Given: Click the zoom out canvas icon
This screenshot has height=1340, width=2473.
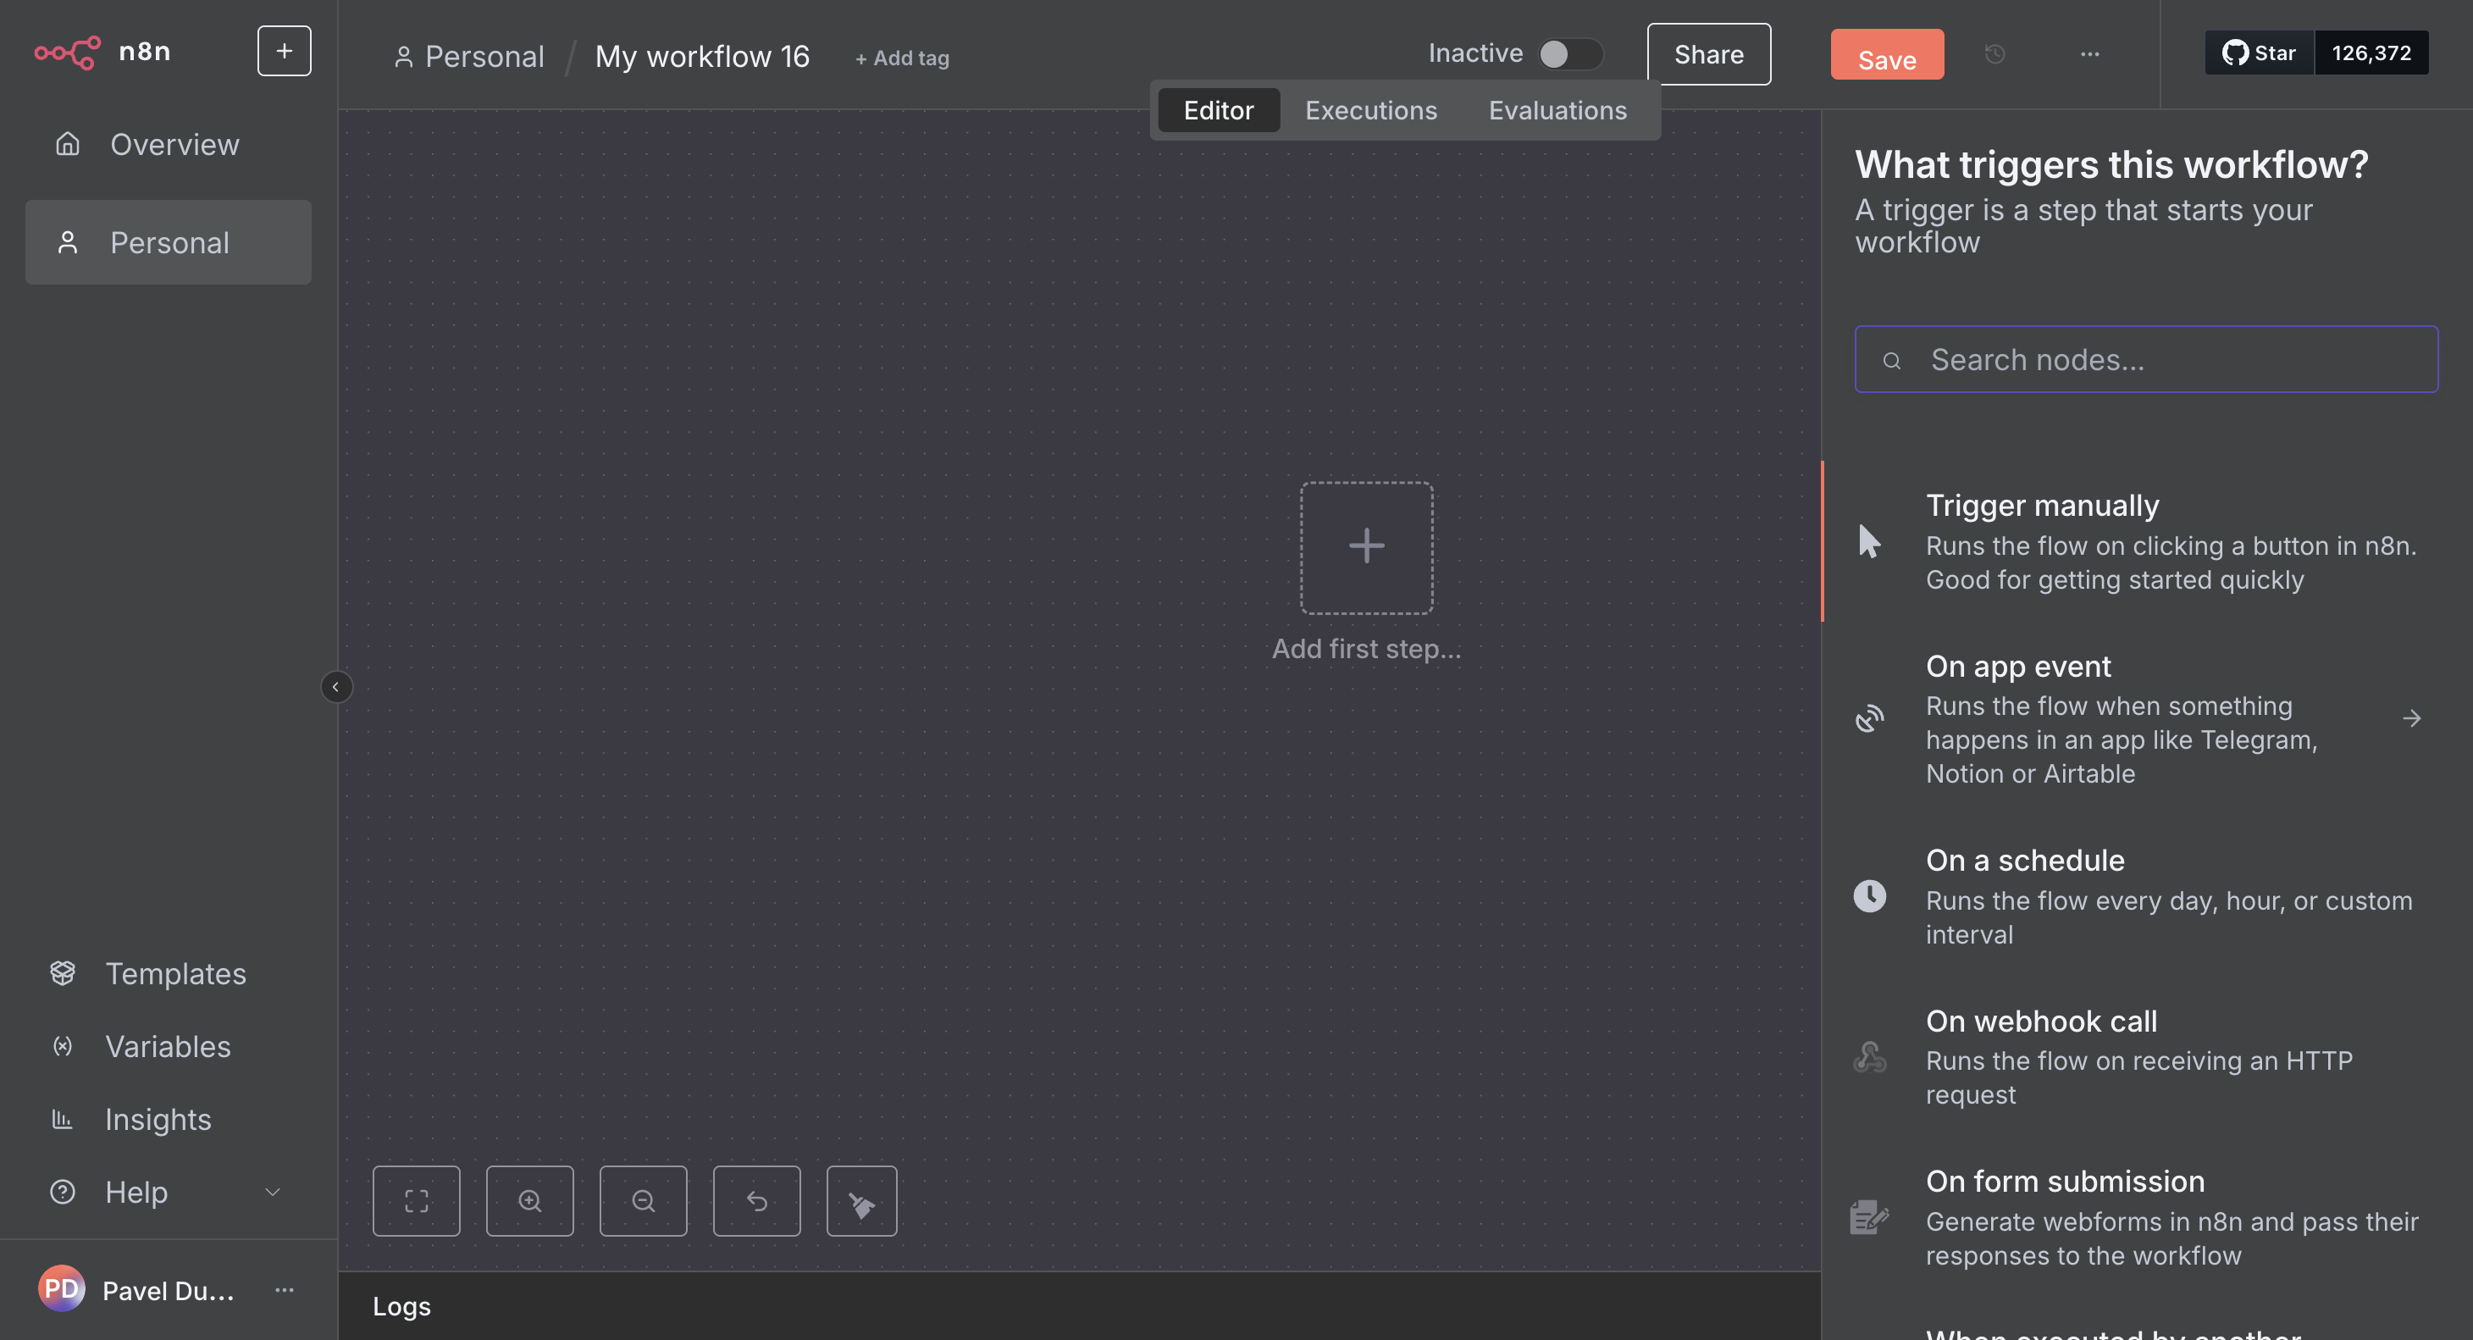Looking at the screenshot, I should tap(642, 1200).
